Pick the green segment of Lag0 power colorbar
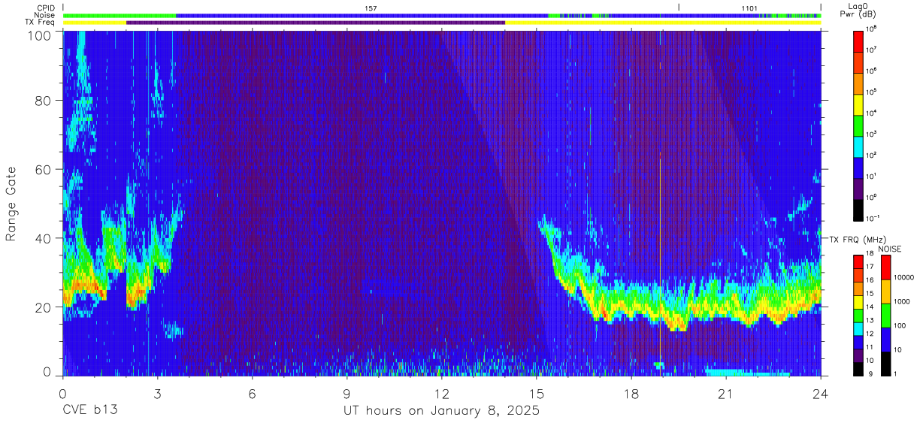Viewport: 923px width, 426px height. click(x=858, y=125)
